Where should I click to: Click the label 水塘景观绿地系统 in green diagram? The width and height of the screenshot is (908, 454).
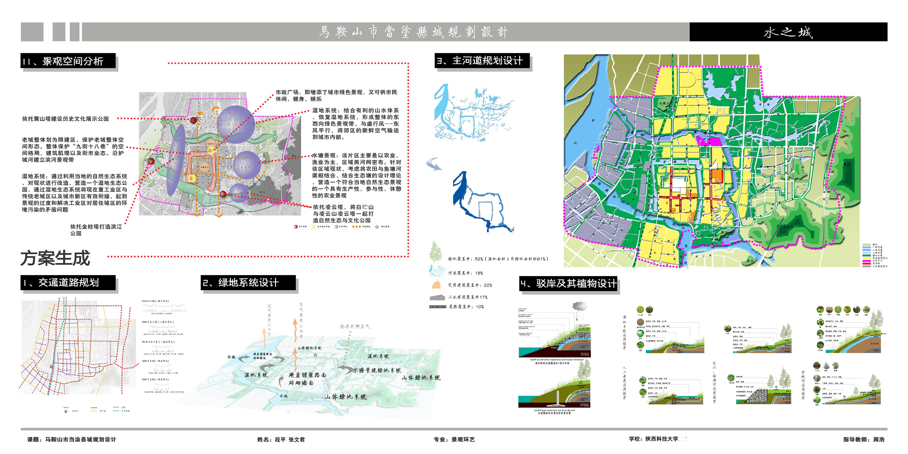pos(377,370)
